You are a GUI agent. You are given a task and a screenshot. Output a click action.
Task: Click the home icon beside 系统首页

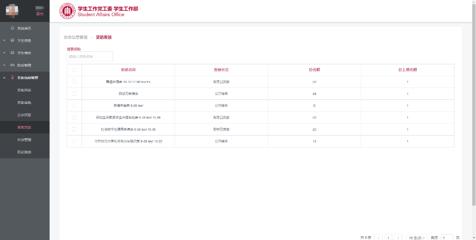tap(12, 28)
